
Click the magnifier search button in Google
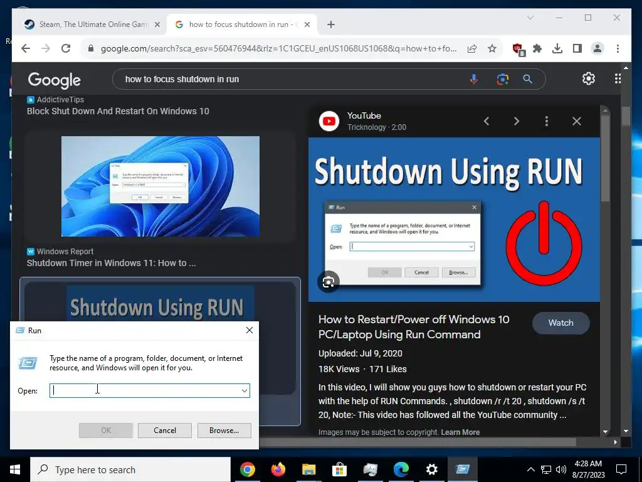tap(528, 79)
